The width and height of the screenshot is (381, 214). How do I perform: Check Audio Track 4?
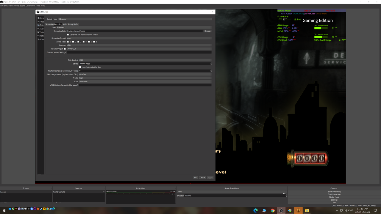tap(84, 42)
